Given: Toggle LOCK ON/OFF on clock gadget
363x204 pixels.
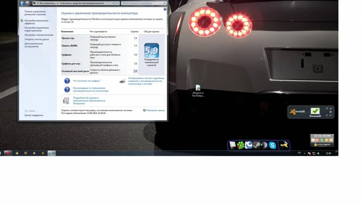Looking at the screenshot, I should click(322, 145).
